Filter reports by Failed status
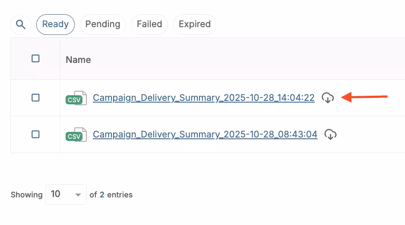405x225 pixels. 149,24
